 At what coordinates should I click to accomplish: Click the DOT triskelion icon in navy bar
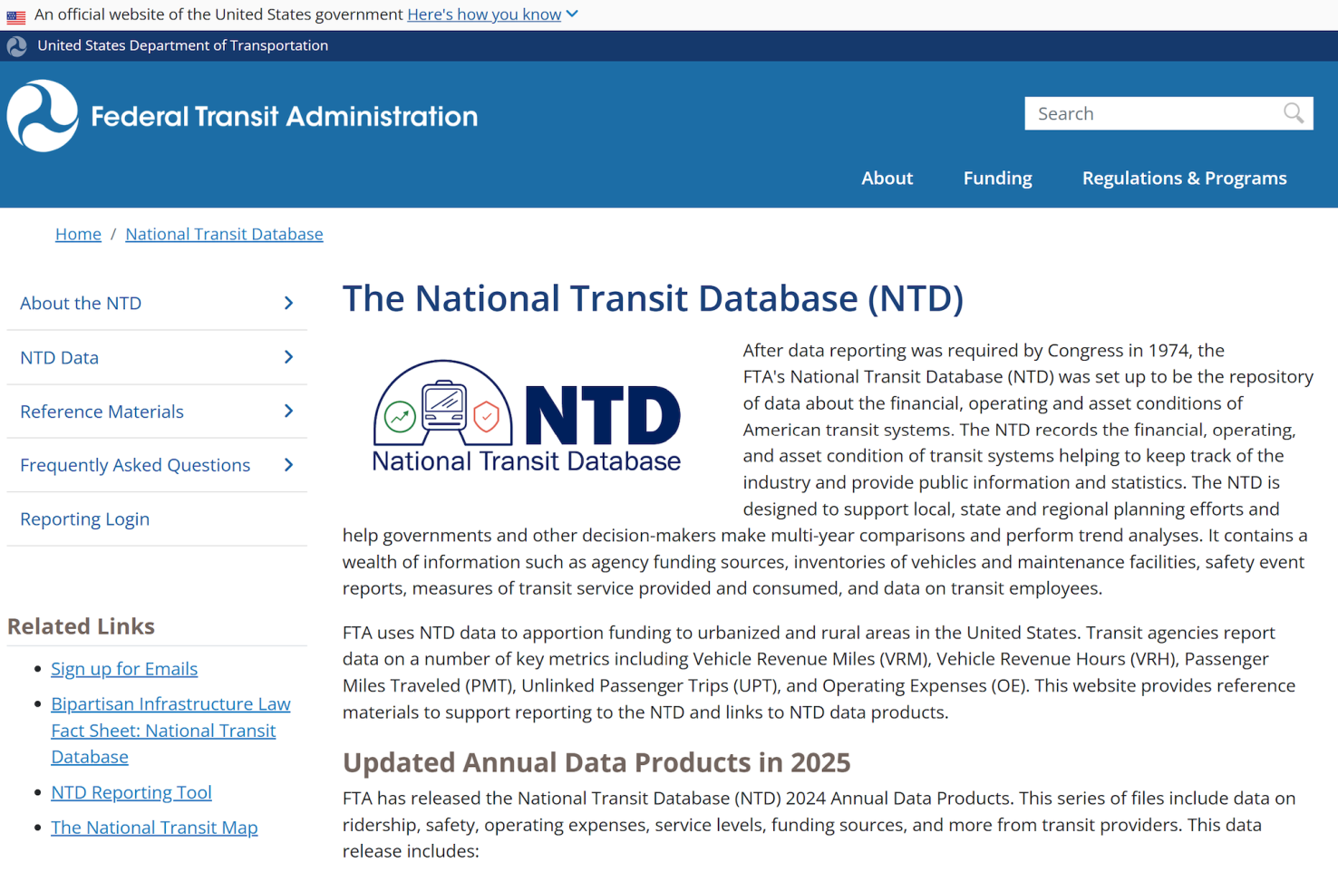17,46
